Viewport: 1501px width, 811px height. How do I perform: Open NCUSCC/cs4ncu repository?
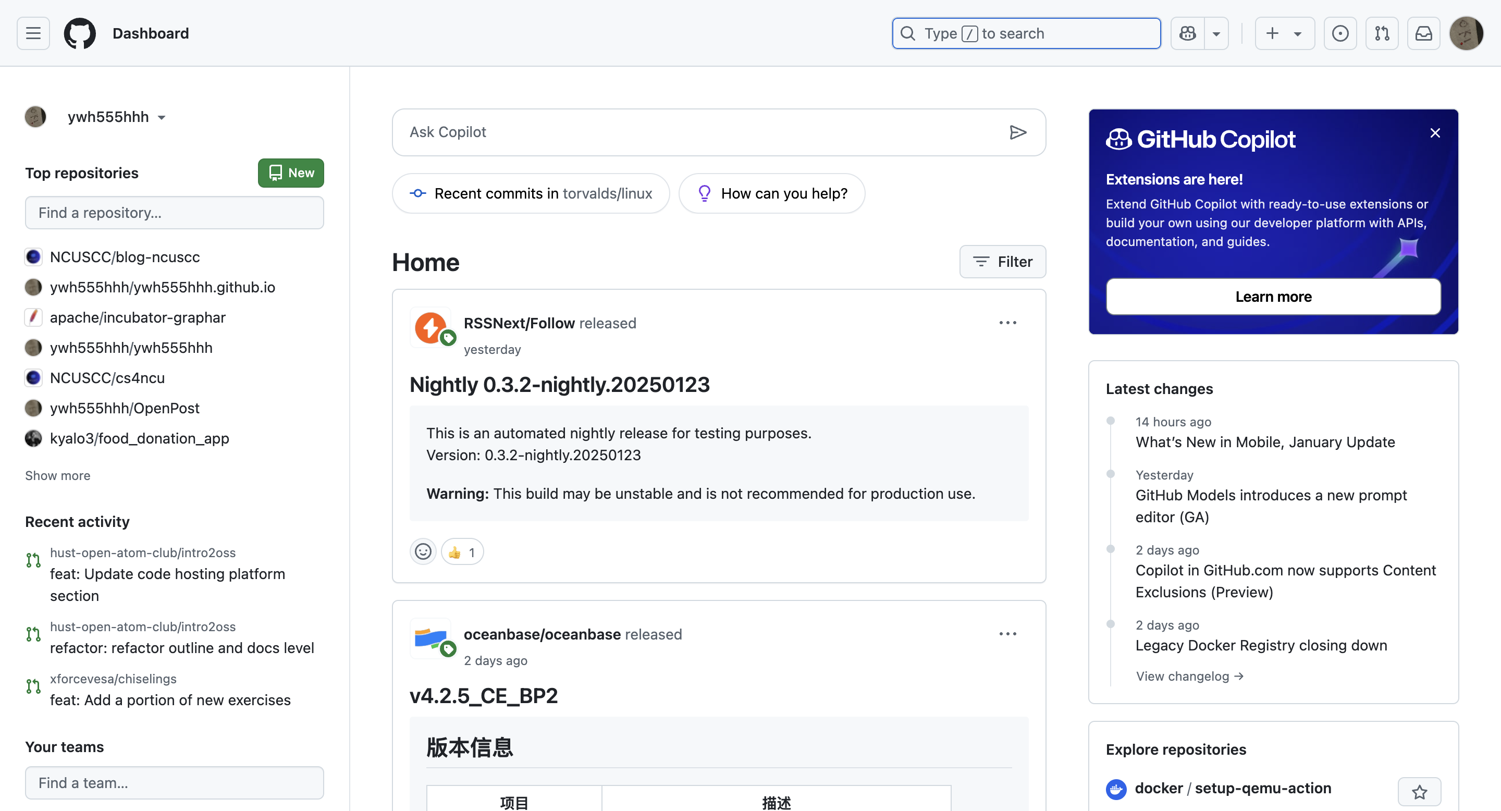point(107,378)
